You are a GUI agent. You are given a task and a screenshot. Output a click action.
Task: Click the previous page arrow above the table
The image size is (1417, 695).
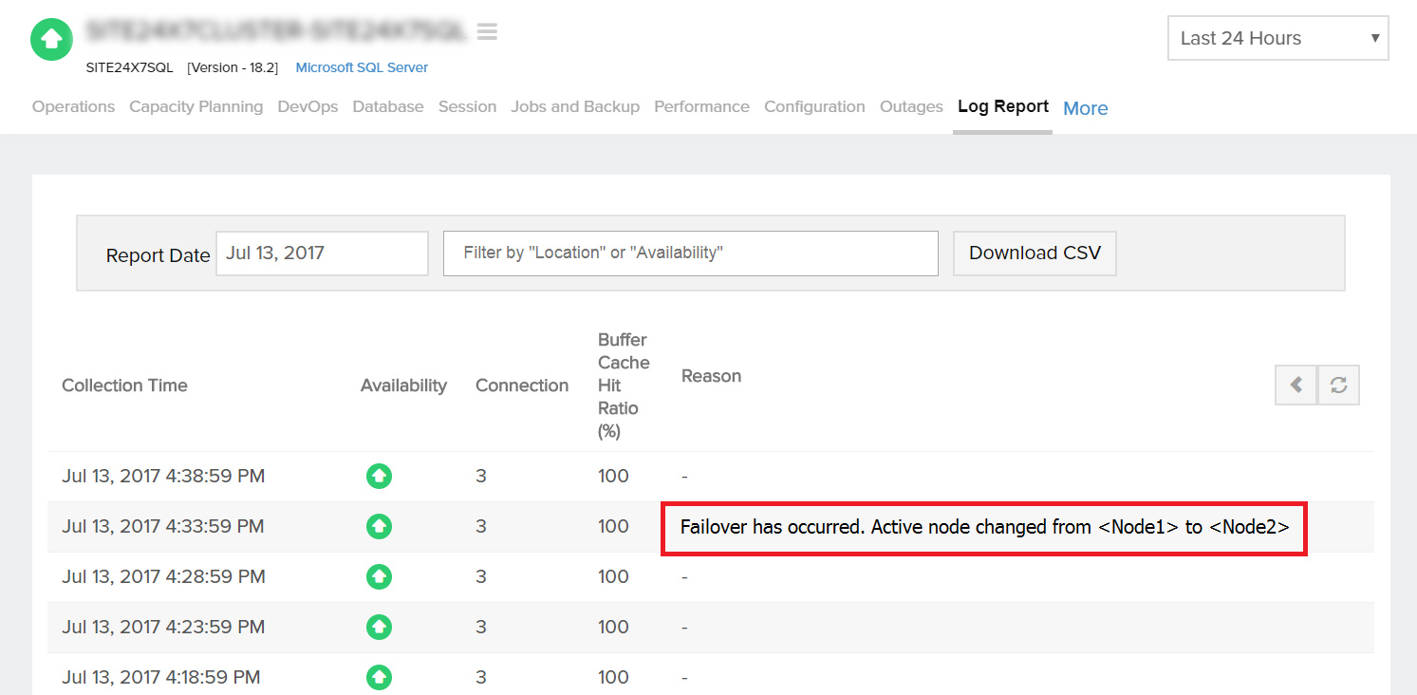click(x=1296, y=385)
